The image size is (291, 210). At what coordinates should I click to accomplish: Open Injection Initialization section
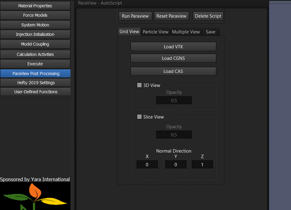(35, 34)
